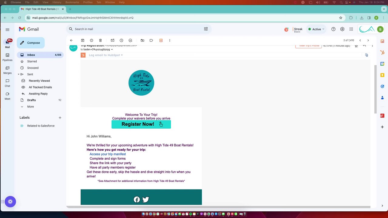Open the Facebook link in email footer
The image size is (388, 218).
(137, 200)
